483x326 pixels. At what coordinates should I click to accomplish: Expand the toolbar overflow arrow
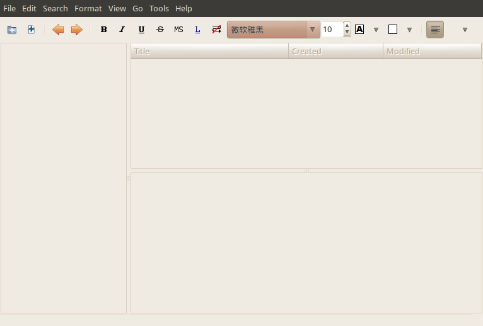click(465, 30)
